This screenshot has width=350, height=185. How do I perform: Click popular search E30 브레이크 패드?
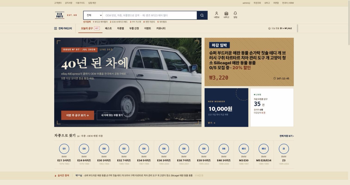(119, 22)
